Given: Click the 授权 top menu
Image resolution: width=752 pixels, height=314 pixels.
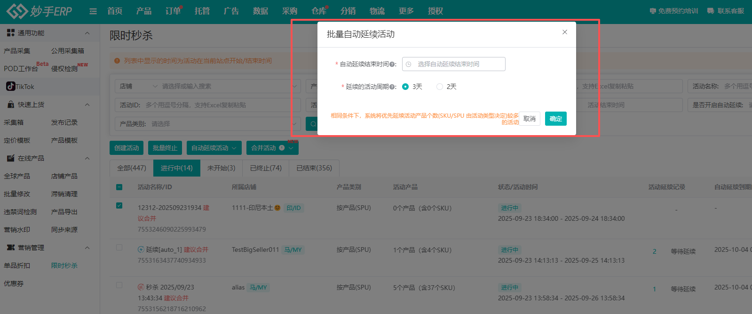Looking at the screenshot, I should pos(435,11).
